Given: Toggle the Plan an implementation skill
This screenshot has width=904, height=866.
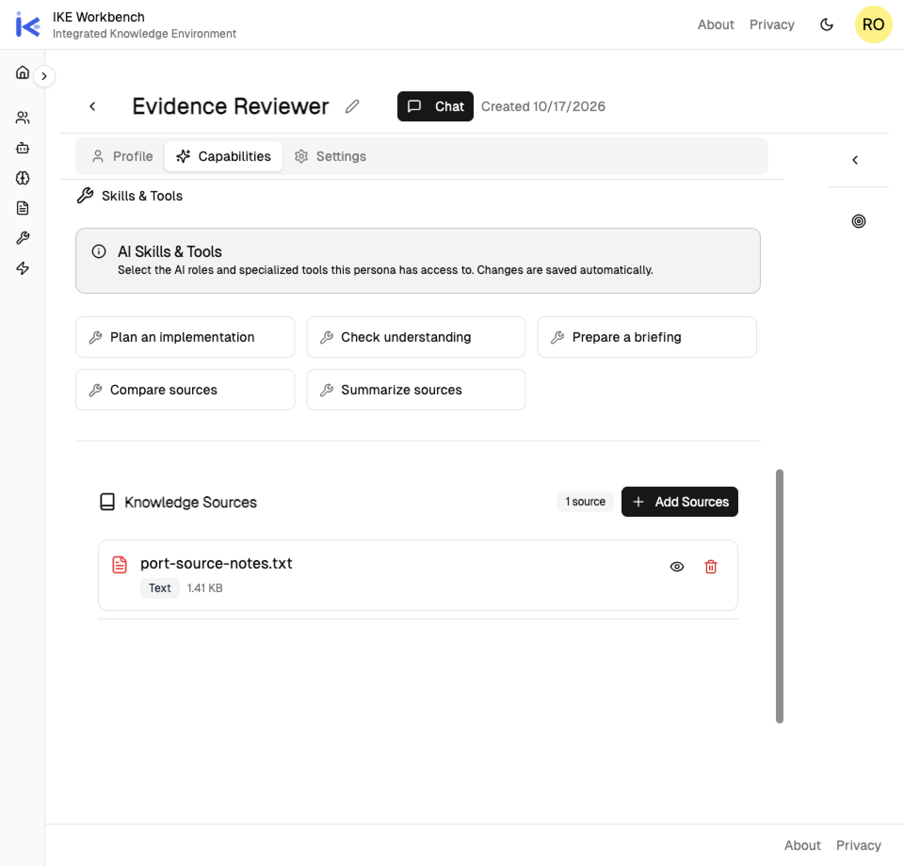Looking at the screenshot, I should pos(185,337).
